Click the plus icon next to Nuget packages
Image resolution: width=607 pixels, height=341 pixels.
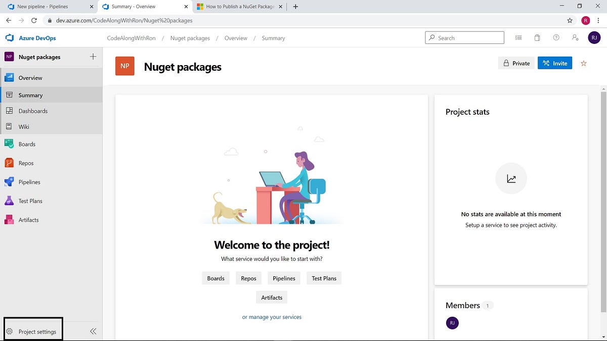[x=93, y=57]
